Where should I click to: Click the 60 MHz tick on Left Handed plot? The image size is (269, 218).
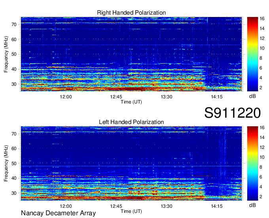14,148
